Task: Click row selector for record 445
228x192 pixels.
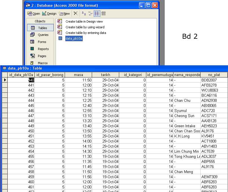Action: tap(5, 105)
